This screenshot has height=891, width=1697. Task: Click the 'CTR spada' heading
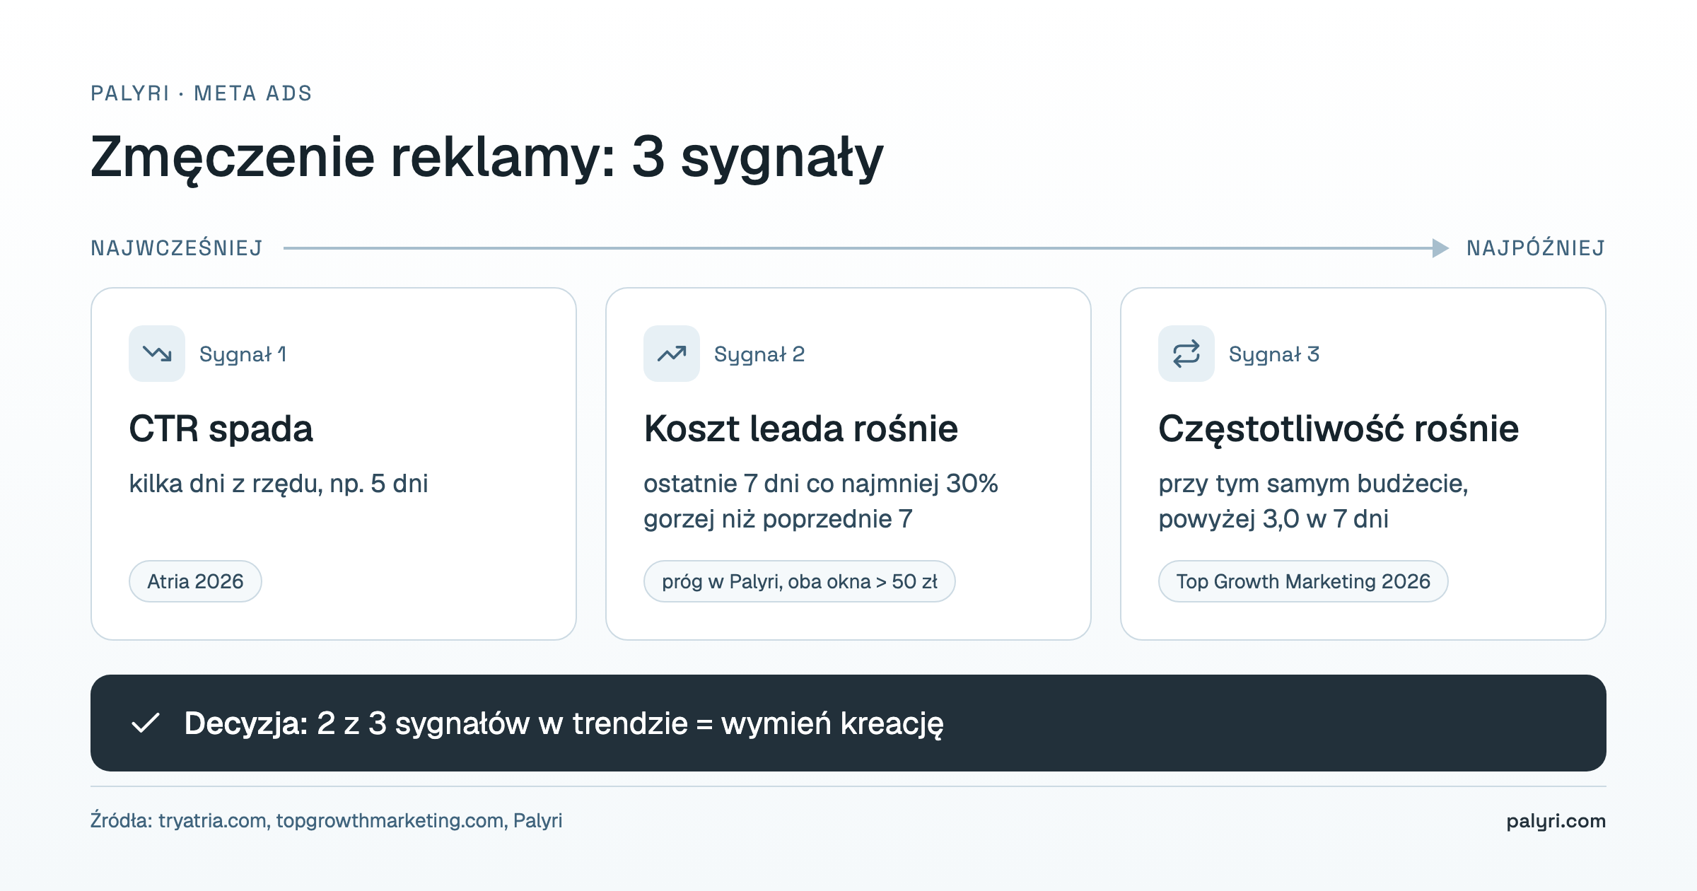pyautogui.click(x=221, y=429)
